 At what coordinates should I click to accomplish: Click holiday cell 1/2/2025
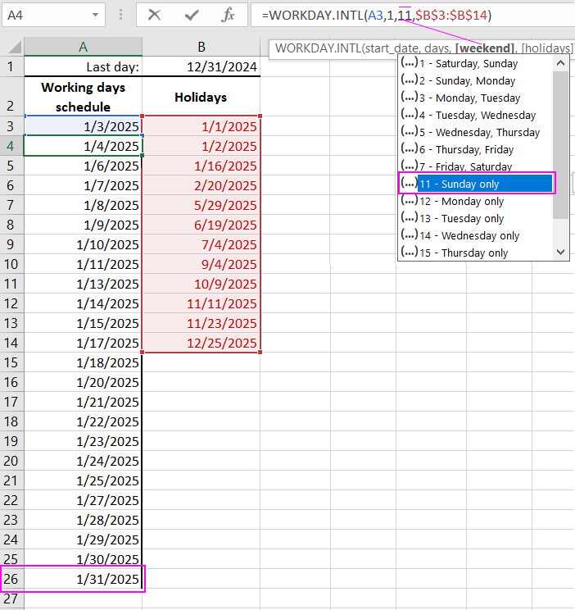pos(201,146)
